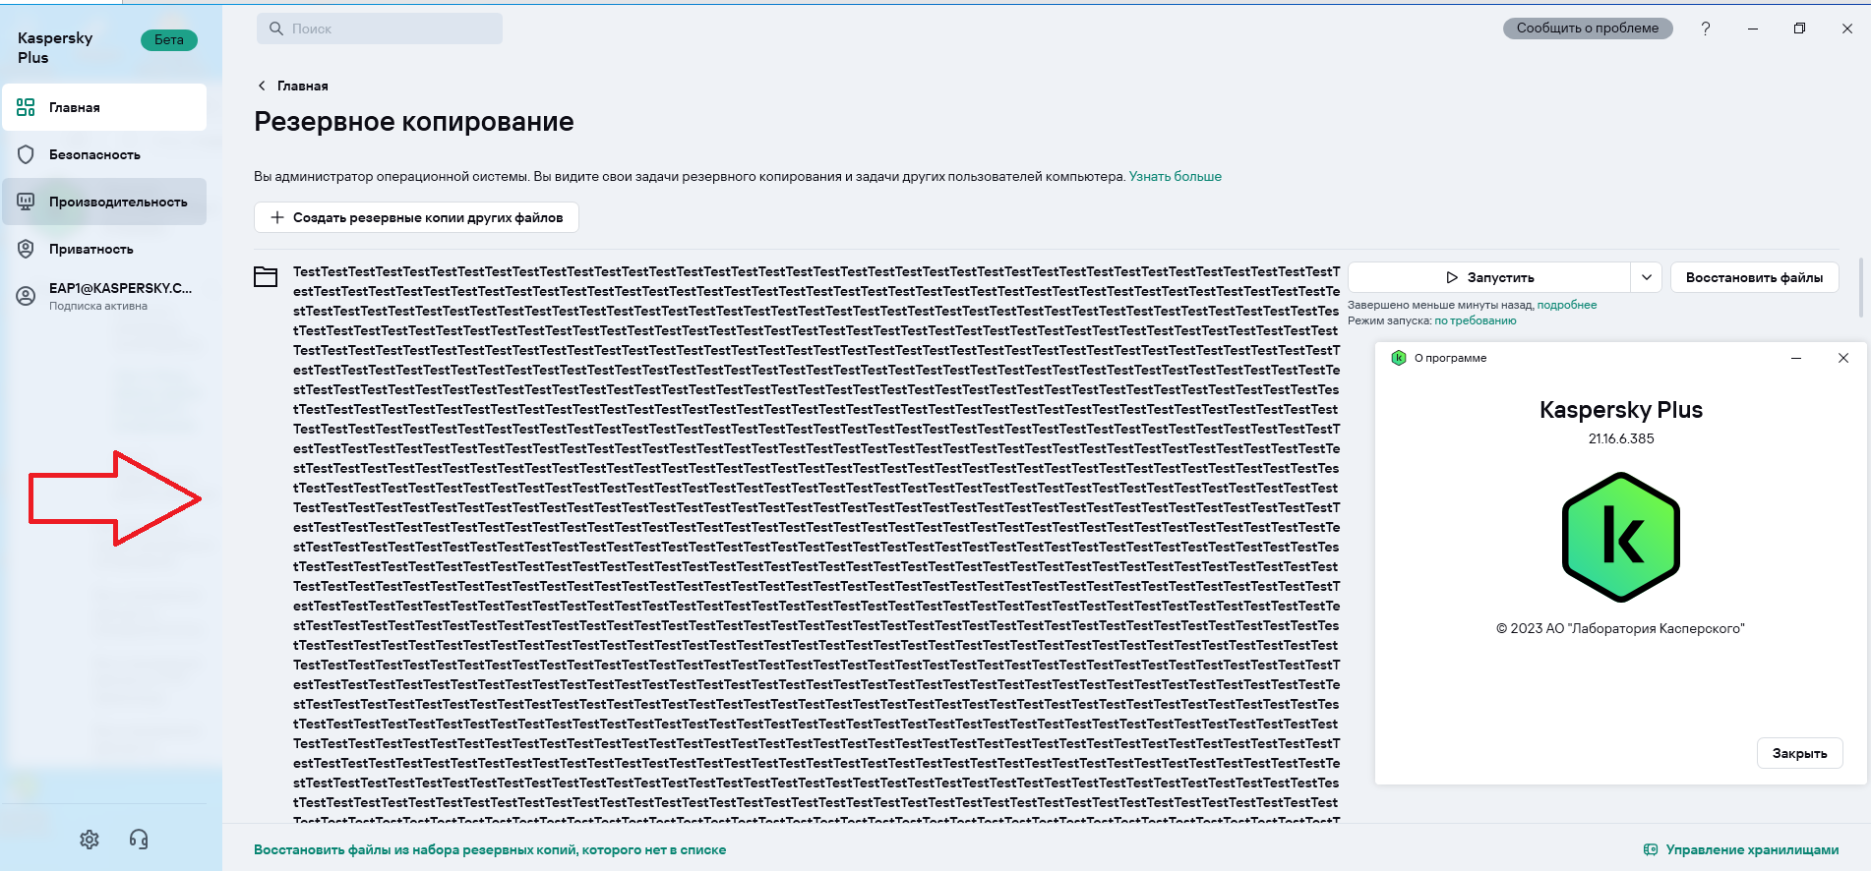Image resolution: width=1871 pixels, height=871 pixels.
Task: Click the Подписка активна status text
Action: 98,306
